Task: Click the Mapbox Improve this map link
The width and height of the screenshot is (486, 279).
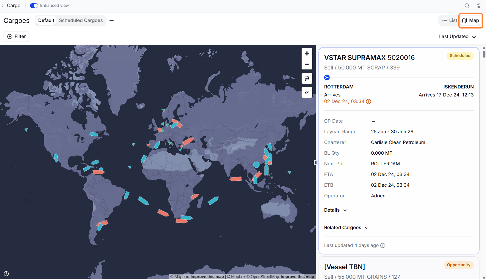Action: tap(207, 277)
